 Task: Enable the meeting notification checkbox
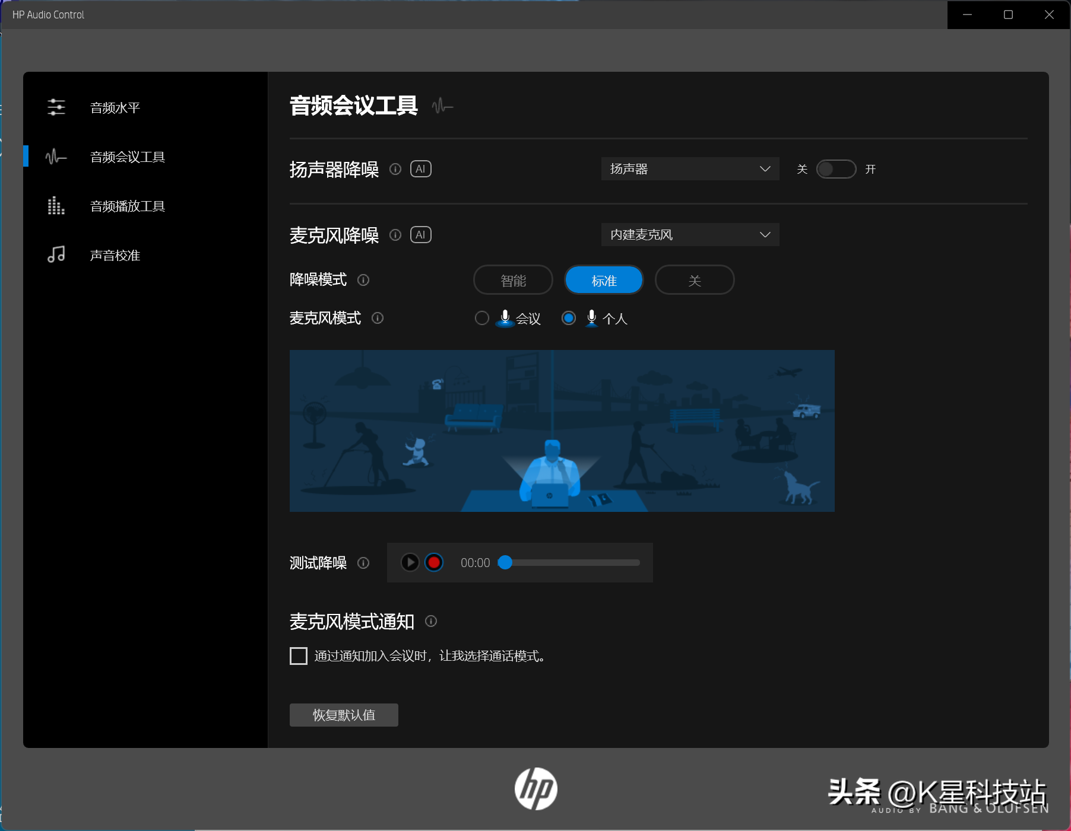click(x=299, y=656)
